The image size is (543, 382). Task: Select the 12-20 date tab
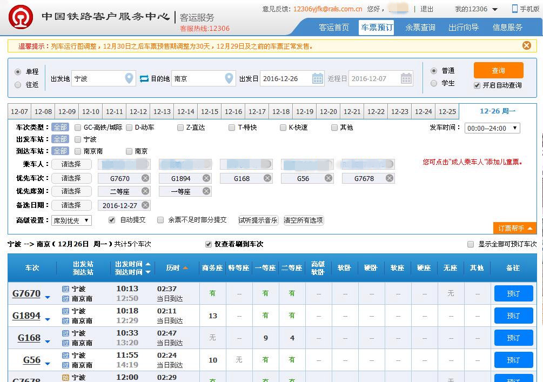tap(329, 111)
